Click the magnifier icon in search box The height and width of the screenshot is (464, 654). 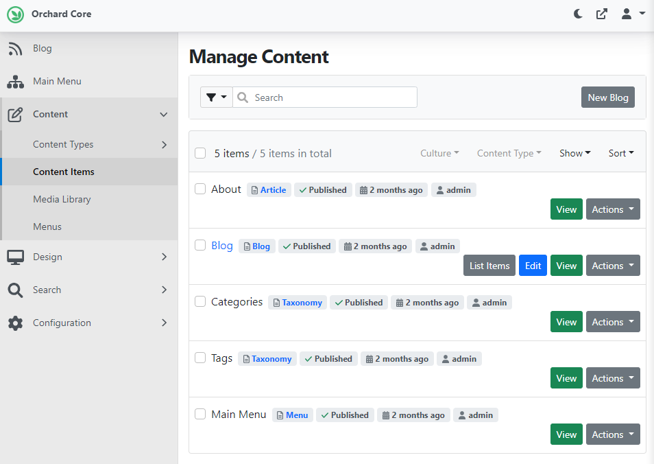click(x=242, y=97)
